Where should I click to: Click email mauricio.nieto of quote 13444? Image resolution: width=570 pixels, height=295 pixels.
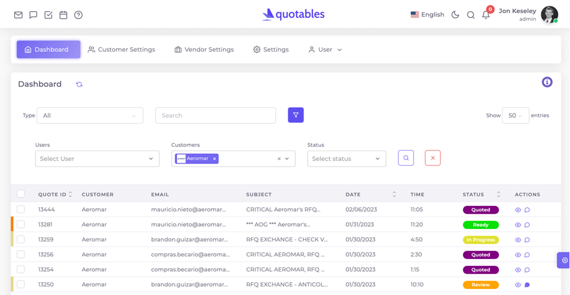click(x=188, y=209)
